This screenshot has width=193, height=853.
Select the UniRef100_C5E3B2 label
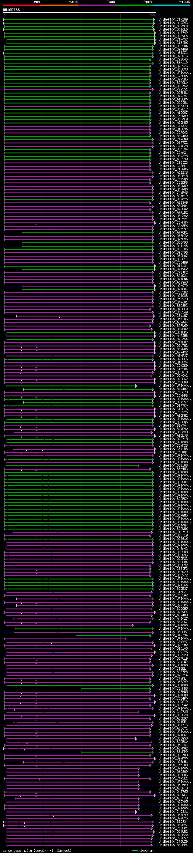coord(173,292)
